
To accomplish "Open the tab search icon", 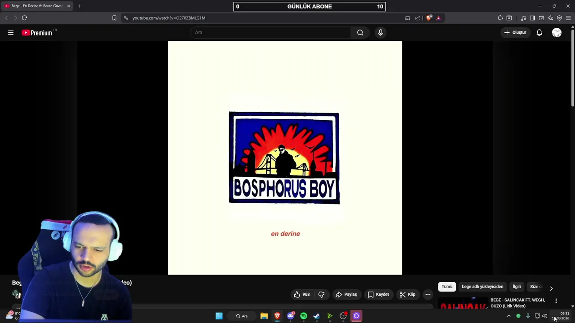I will pos(509,18).
